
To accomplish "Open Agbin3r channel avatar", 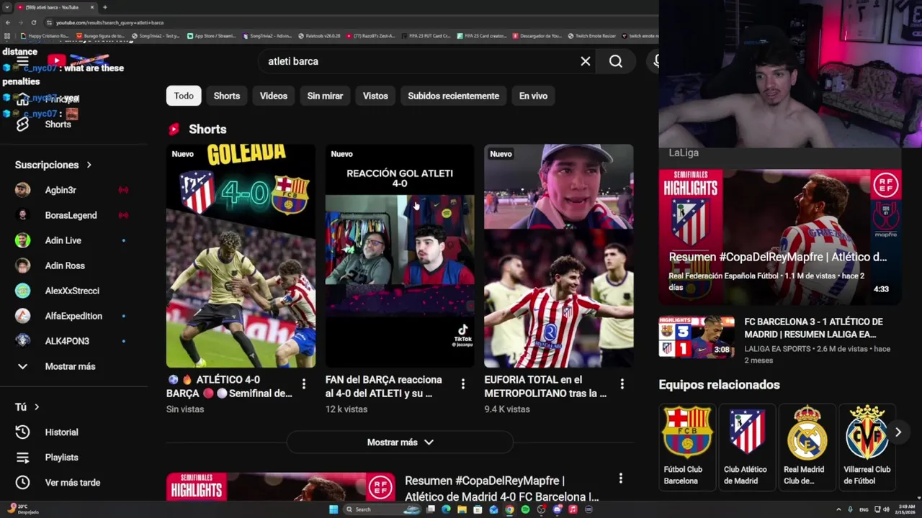I will coord(23,190).
